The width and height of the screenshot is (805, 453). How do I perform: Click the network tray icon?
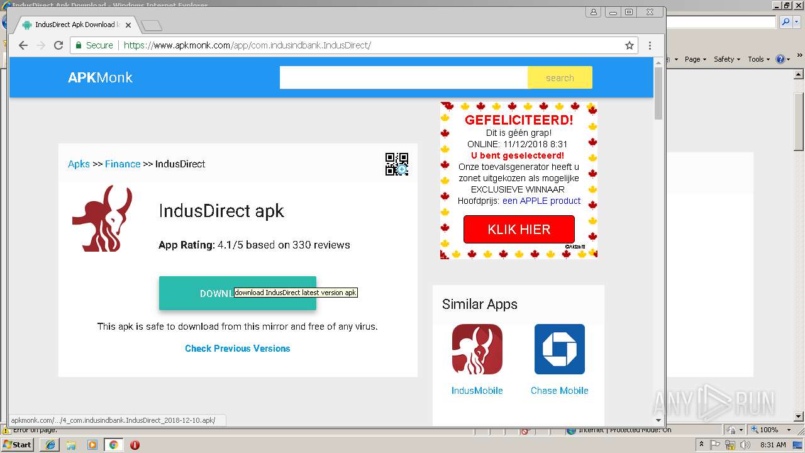click(x=730, y=445)
